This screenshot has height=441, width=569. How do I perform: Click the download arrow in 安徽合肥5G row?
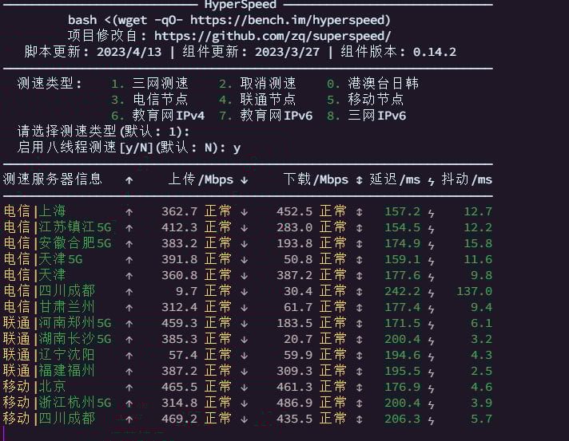245,244
